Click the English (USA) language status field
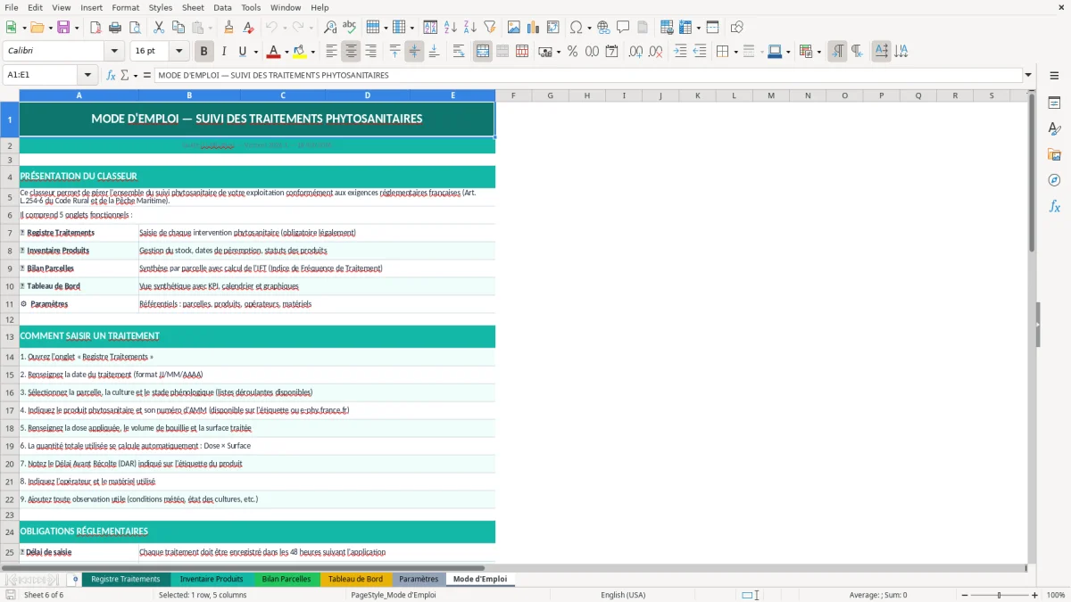This screenshot has height=602, width=1071. 623,595
